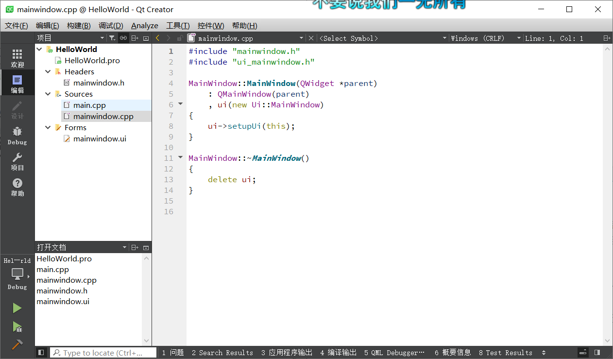Run the project with green play button
This screenshot has height=359, width=613.
tap(17, 308)
